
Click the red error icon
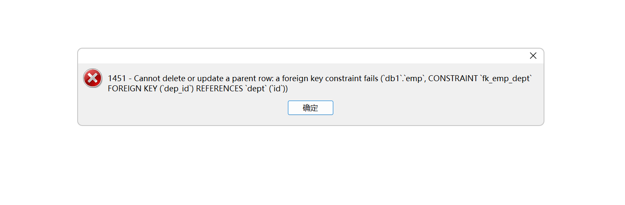click(92, 78)
